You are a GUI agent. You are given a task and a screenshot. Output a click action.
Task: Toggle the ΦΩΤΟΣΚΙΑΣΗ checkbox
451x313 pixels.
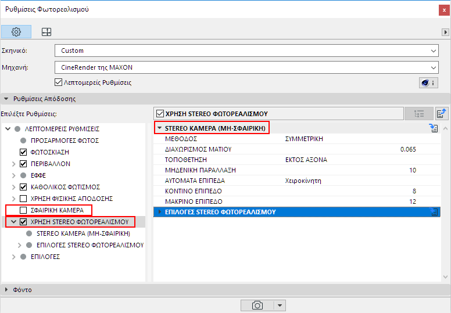coord(23,152)
